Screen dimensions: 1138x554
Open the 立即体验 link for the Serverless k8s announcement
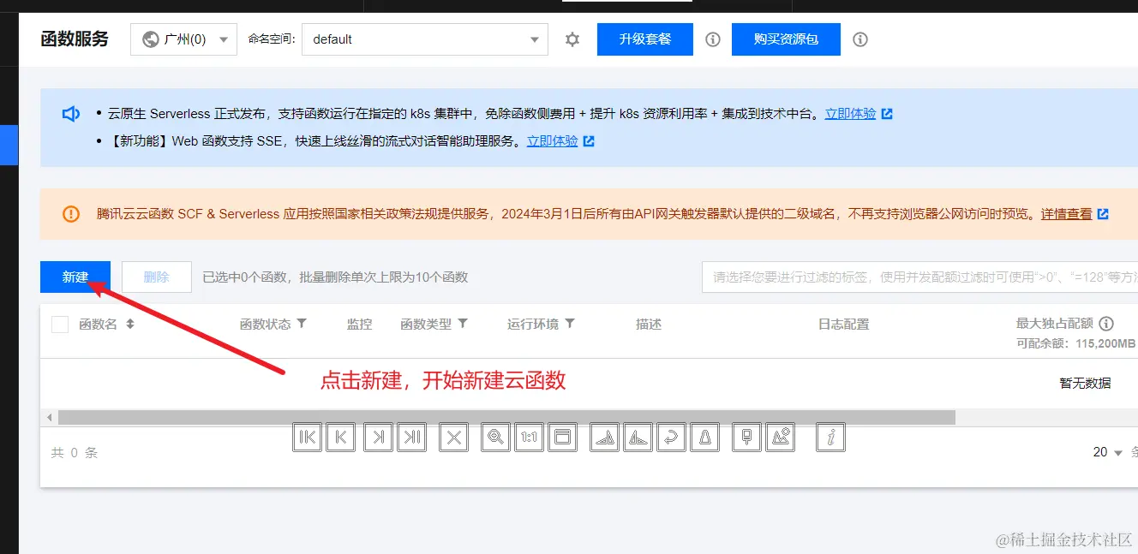point(850,113)
